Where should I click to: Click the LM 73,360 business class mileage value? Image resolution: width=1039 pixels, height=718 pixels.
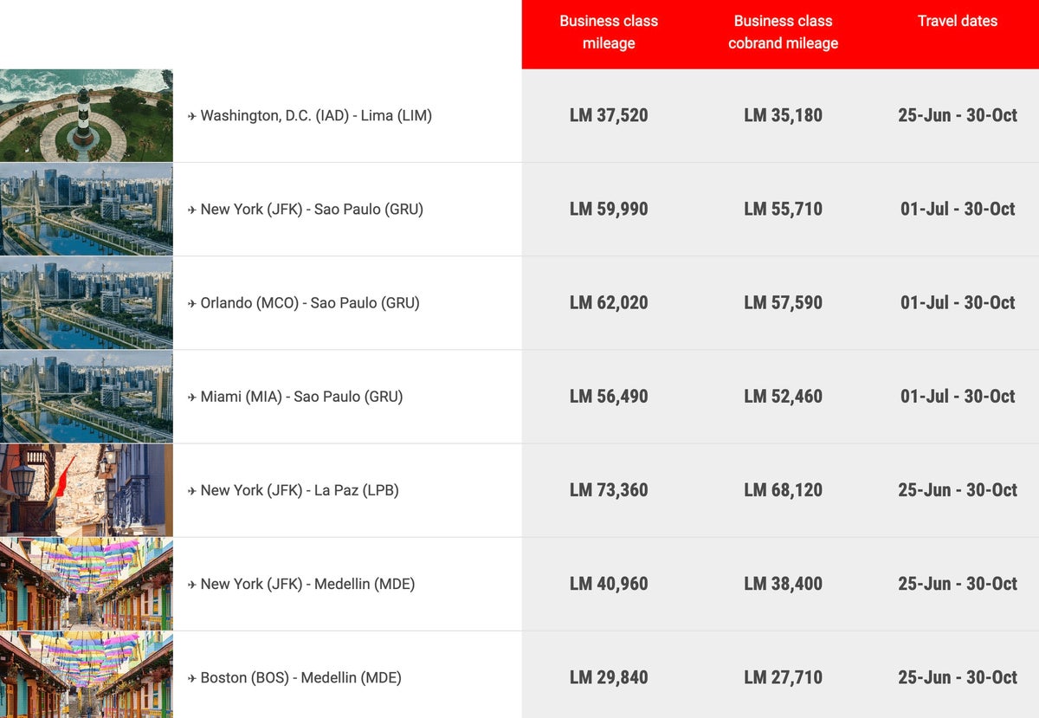609,490
